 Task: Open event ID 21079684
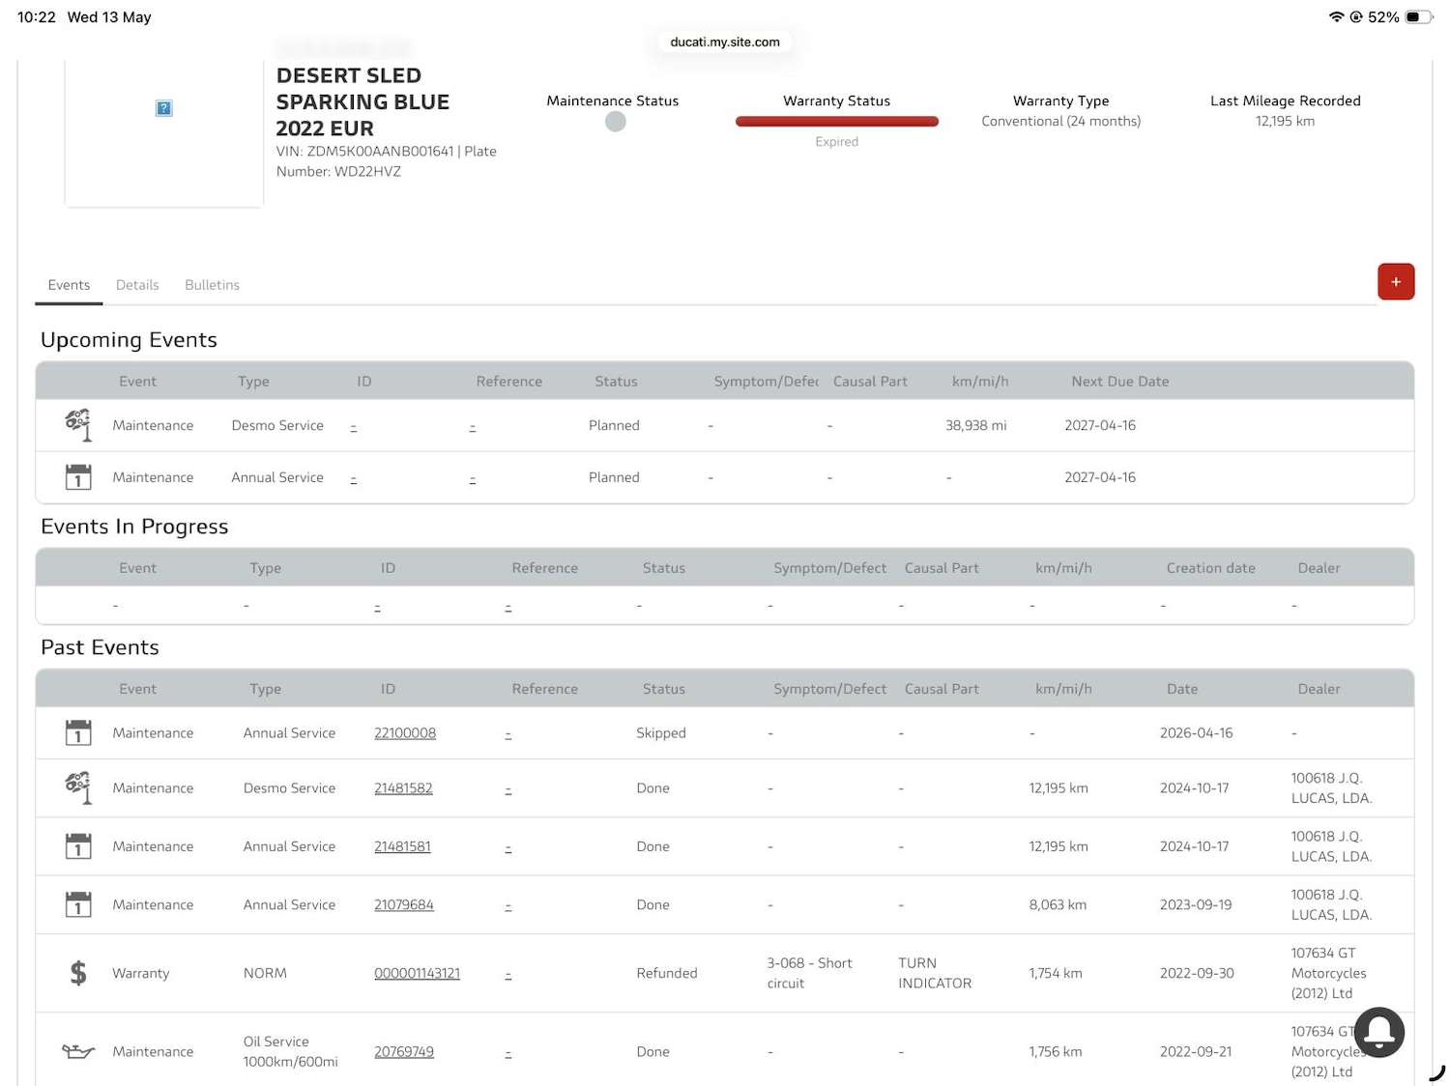404,905
